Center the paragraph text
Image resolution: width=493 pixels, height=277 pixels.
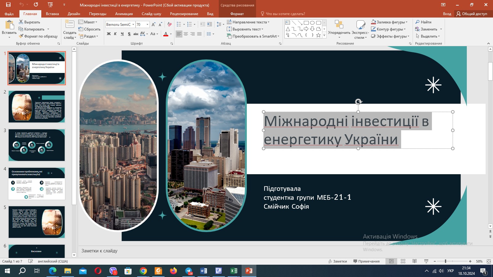pyautogui.click(x=186, y=34)
